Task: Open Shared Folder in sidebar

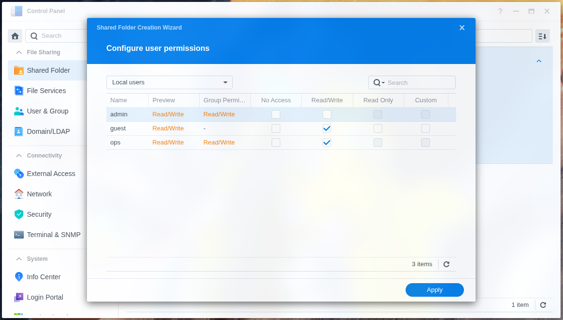Action: [x=47, y=70]
